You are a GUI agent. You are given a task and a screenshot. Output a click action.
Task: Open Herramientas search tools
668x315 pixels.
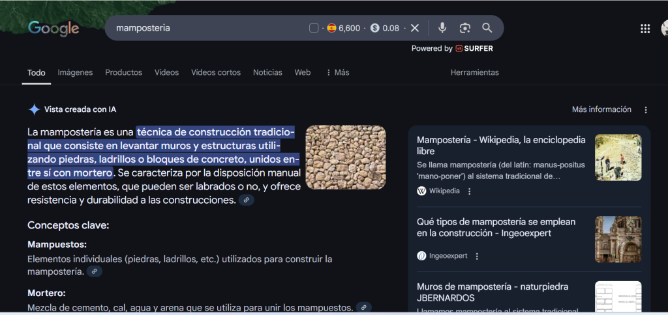click(x=474, y=72)
